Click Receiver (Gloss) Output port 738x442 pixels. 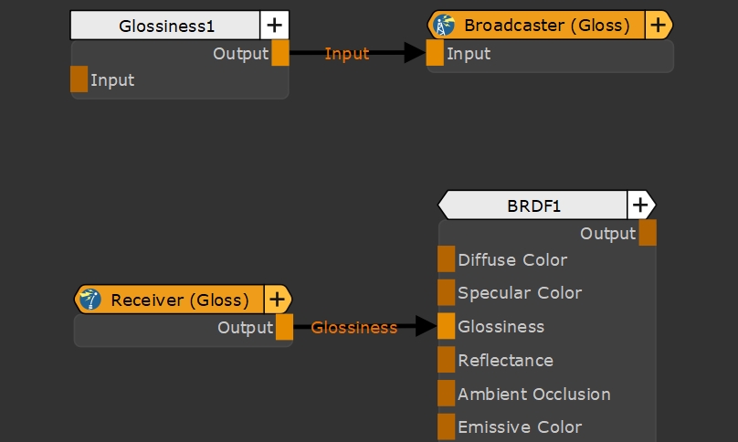click(x=284, y=327)
